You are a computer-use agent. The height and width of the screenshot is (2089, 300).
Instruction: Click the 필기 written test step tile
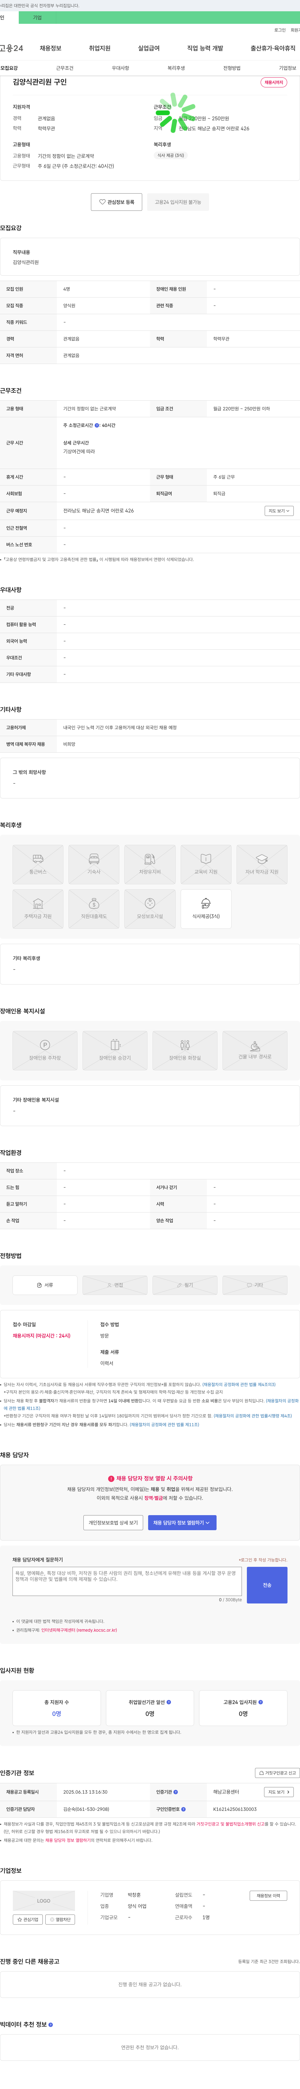click(185, 1285)
